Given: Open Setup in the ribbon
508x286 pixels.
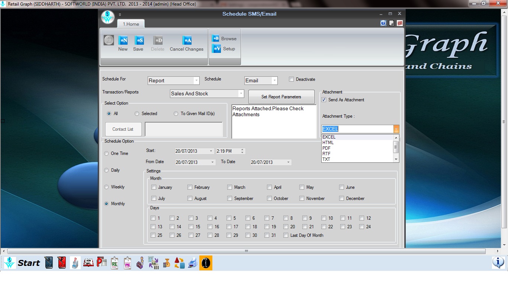Looking at the screenshot, I should (225, 48).
